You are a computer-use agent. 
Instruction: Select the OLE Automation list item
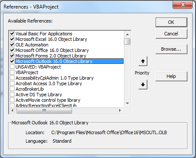[x=32, y=45]
